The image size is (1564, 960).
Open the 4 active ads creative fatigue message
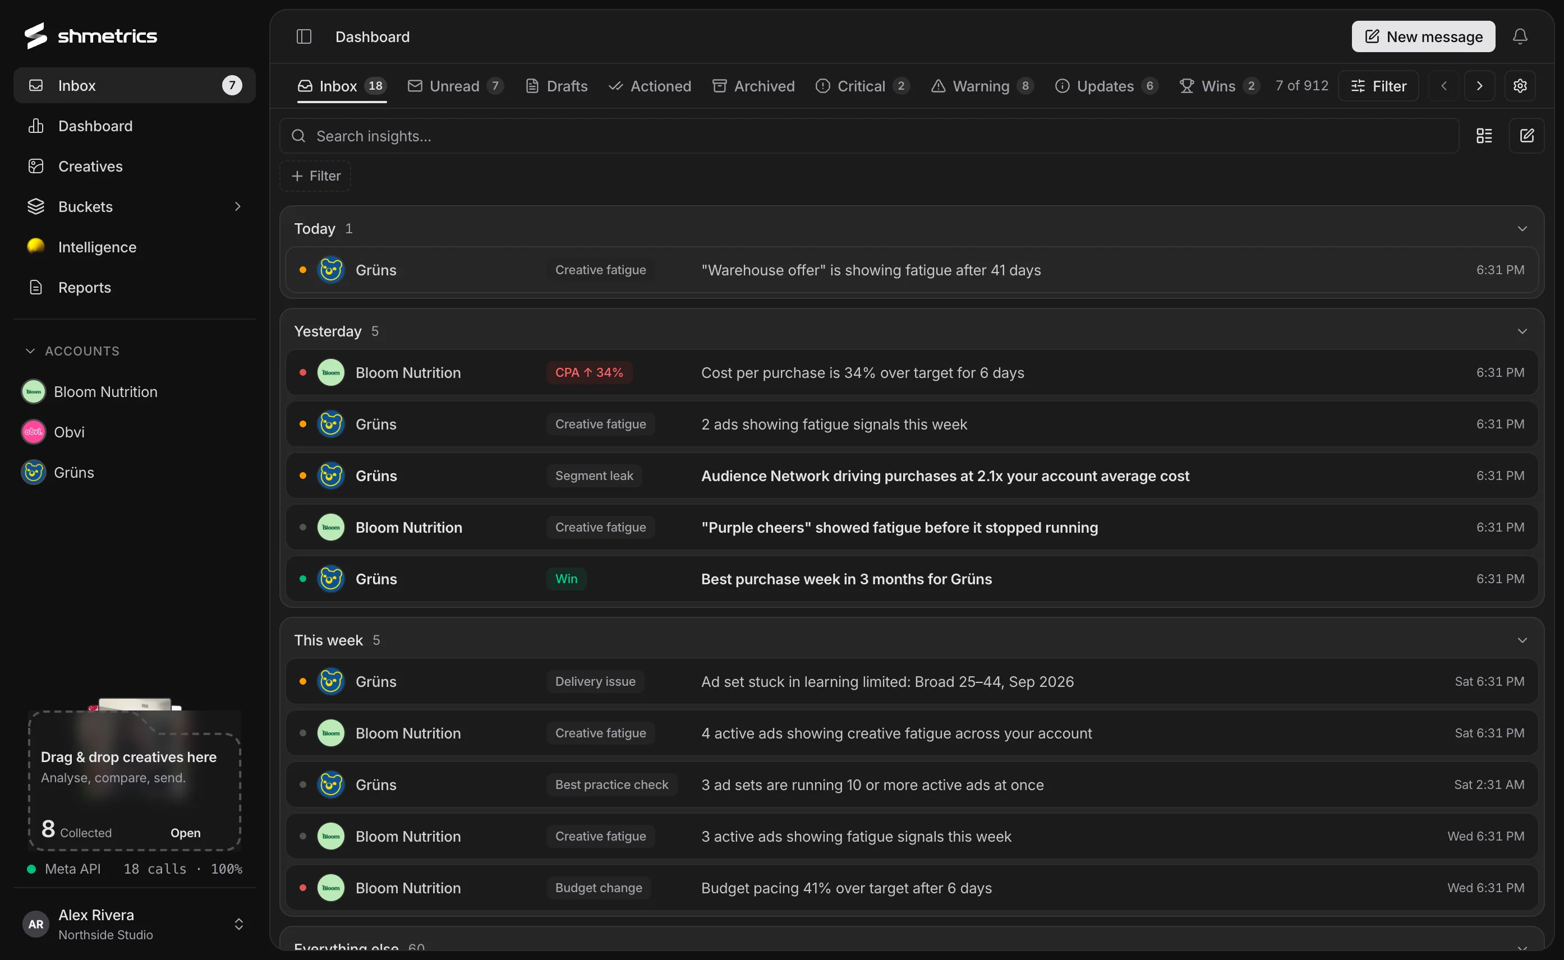912,733
